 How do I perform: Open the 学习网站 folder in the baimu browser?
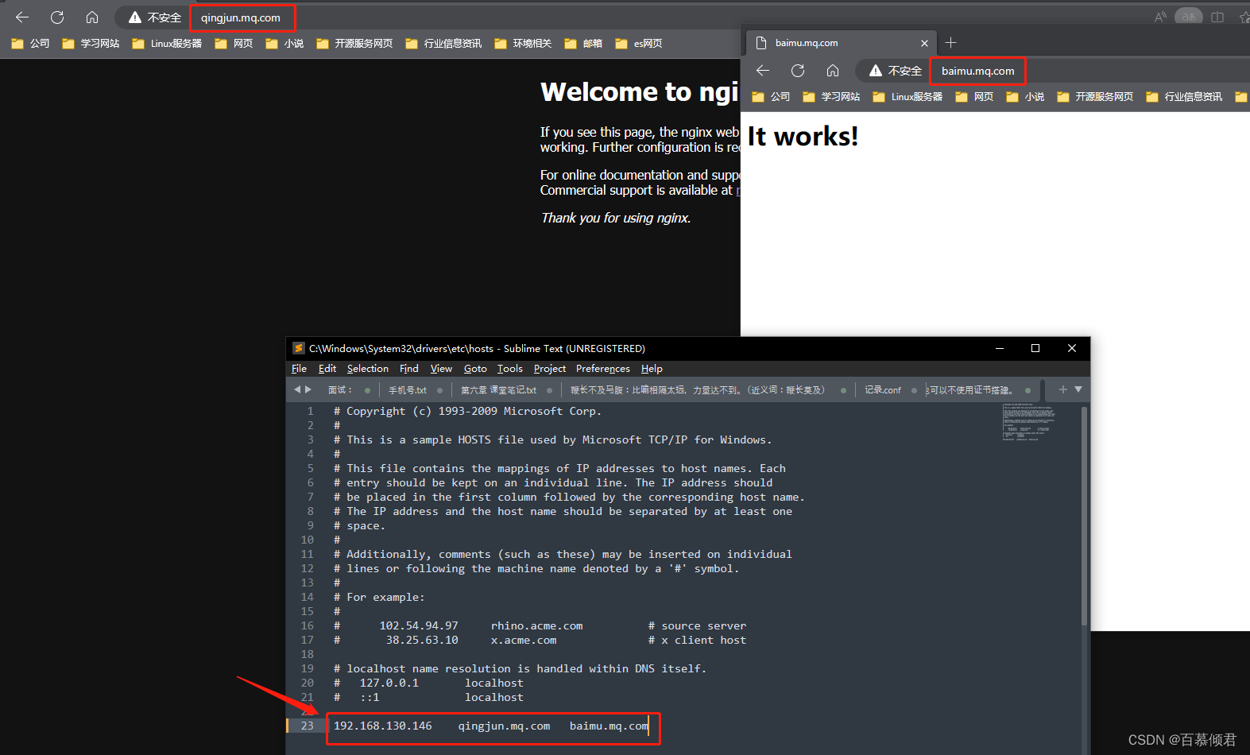click(831, 97)
